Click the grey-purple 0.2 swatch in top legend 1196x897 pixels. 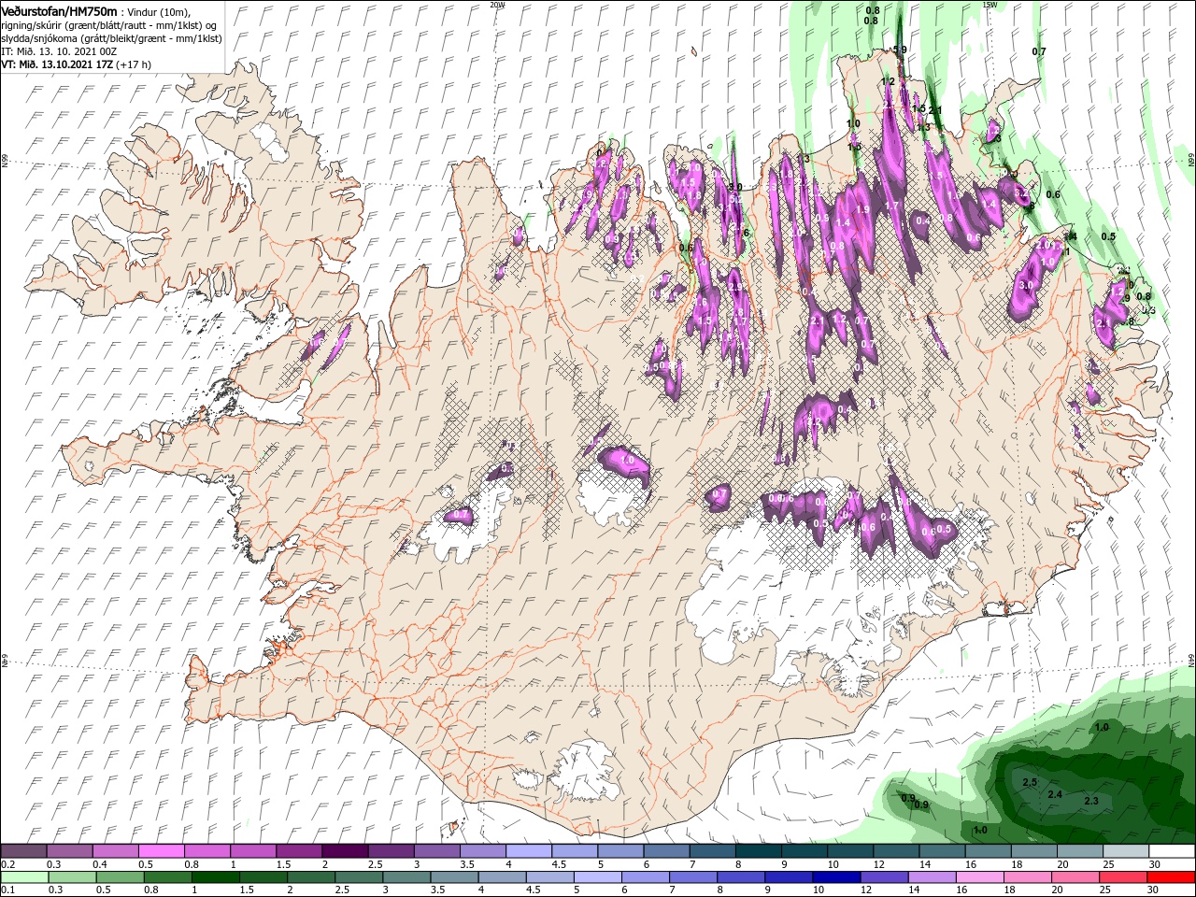coord(23,850)
